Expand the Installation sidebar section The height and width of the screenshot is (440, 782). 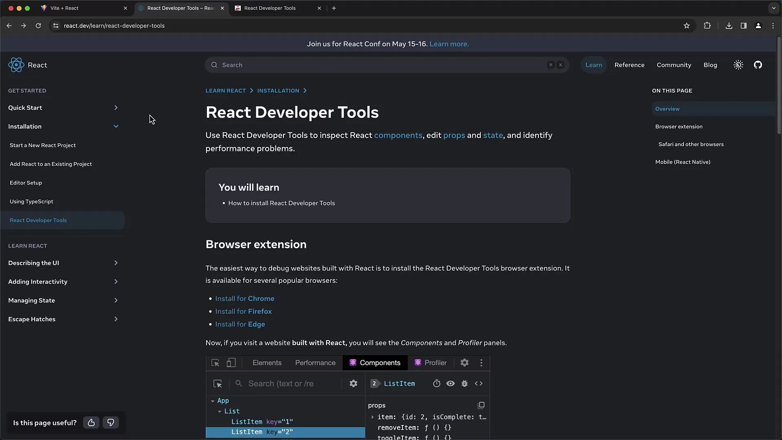click(116, 126)
